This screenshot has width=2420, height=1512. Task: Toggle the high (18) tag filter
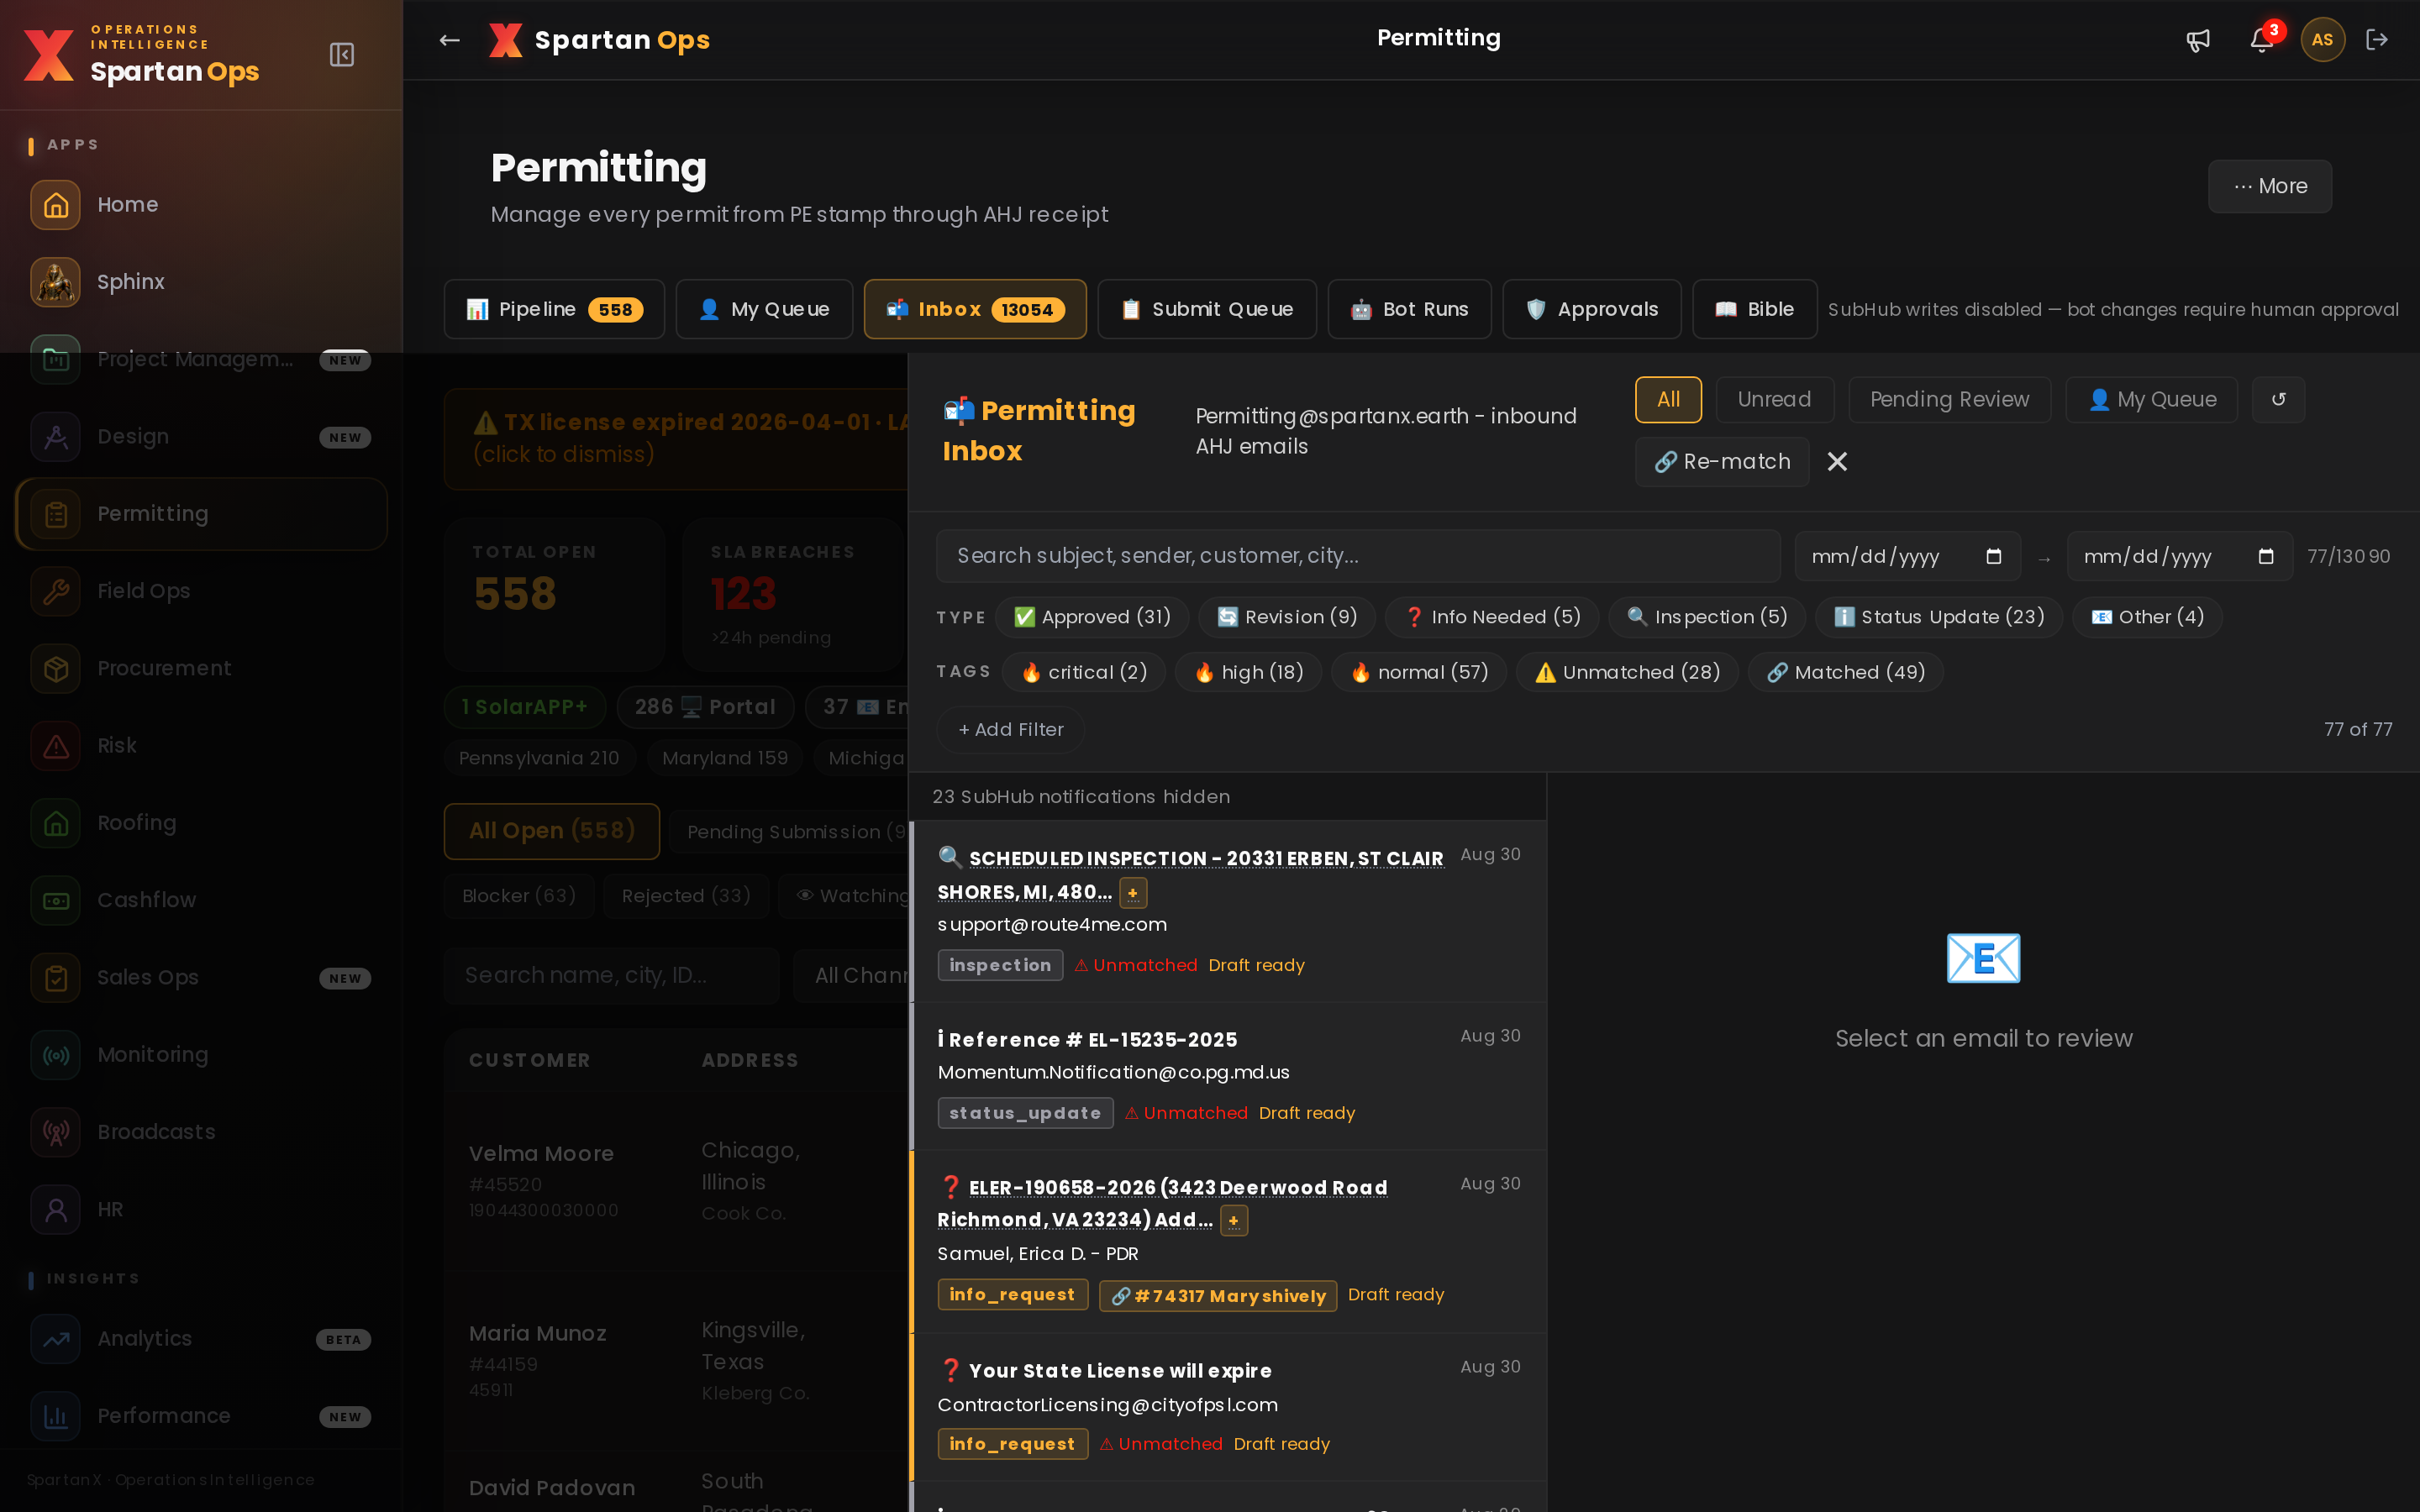pos(1249,672)
